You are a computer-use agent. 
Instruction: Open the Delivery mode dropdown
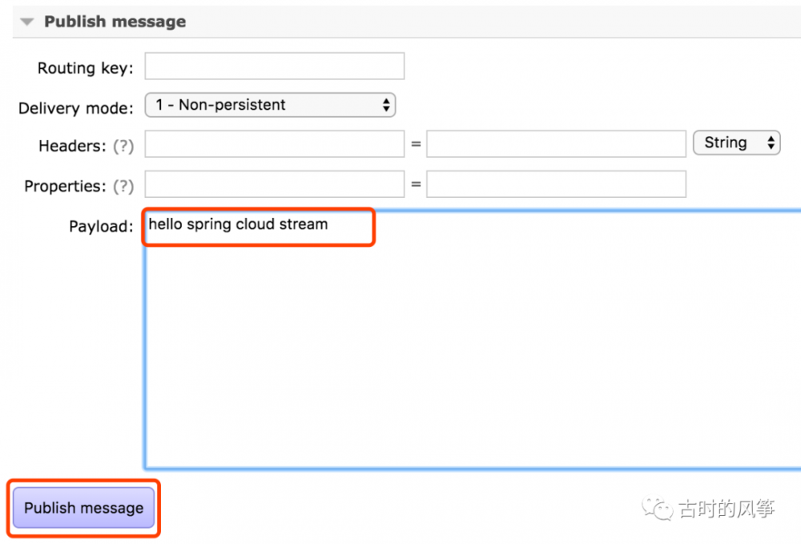pos(270,105)
